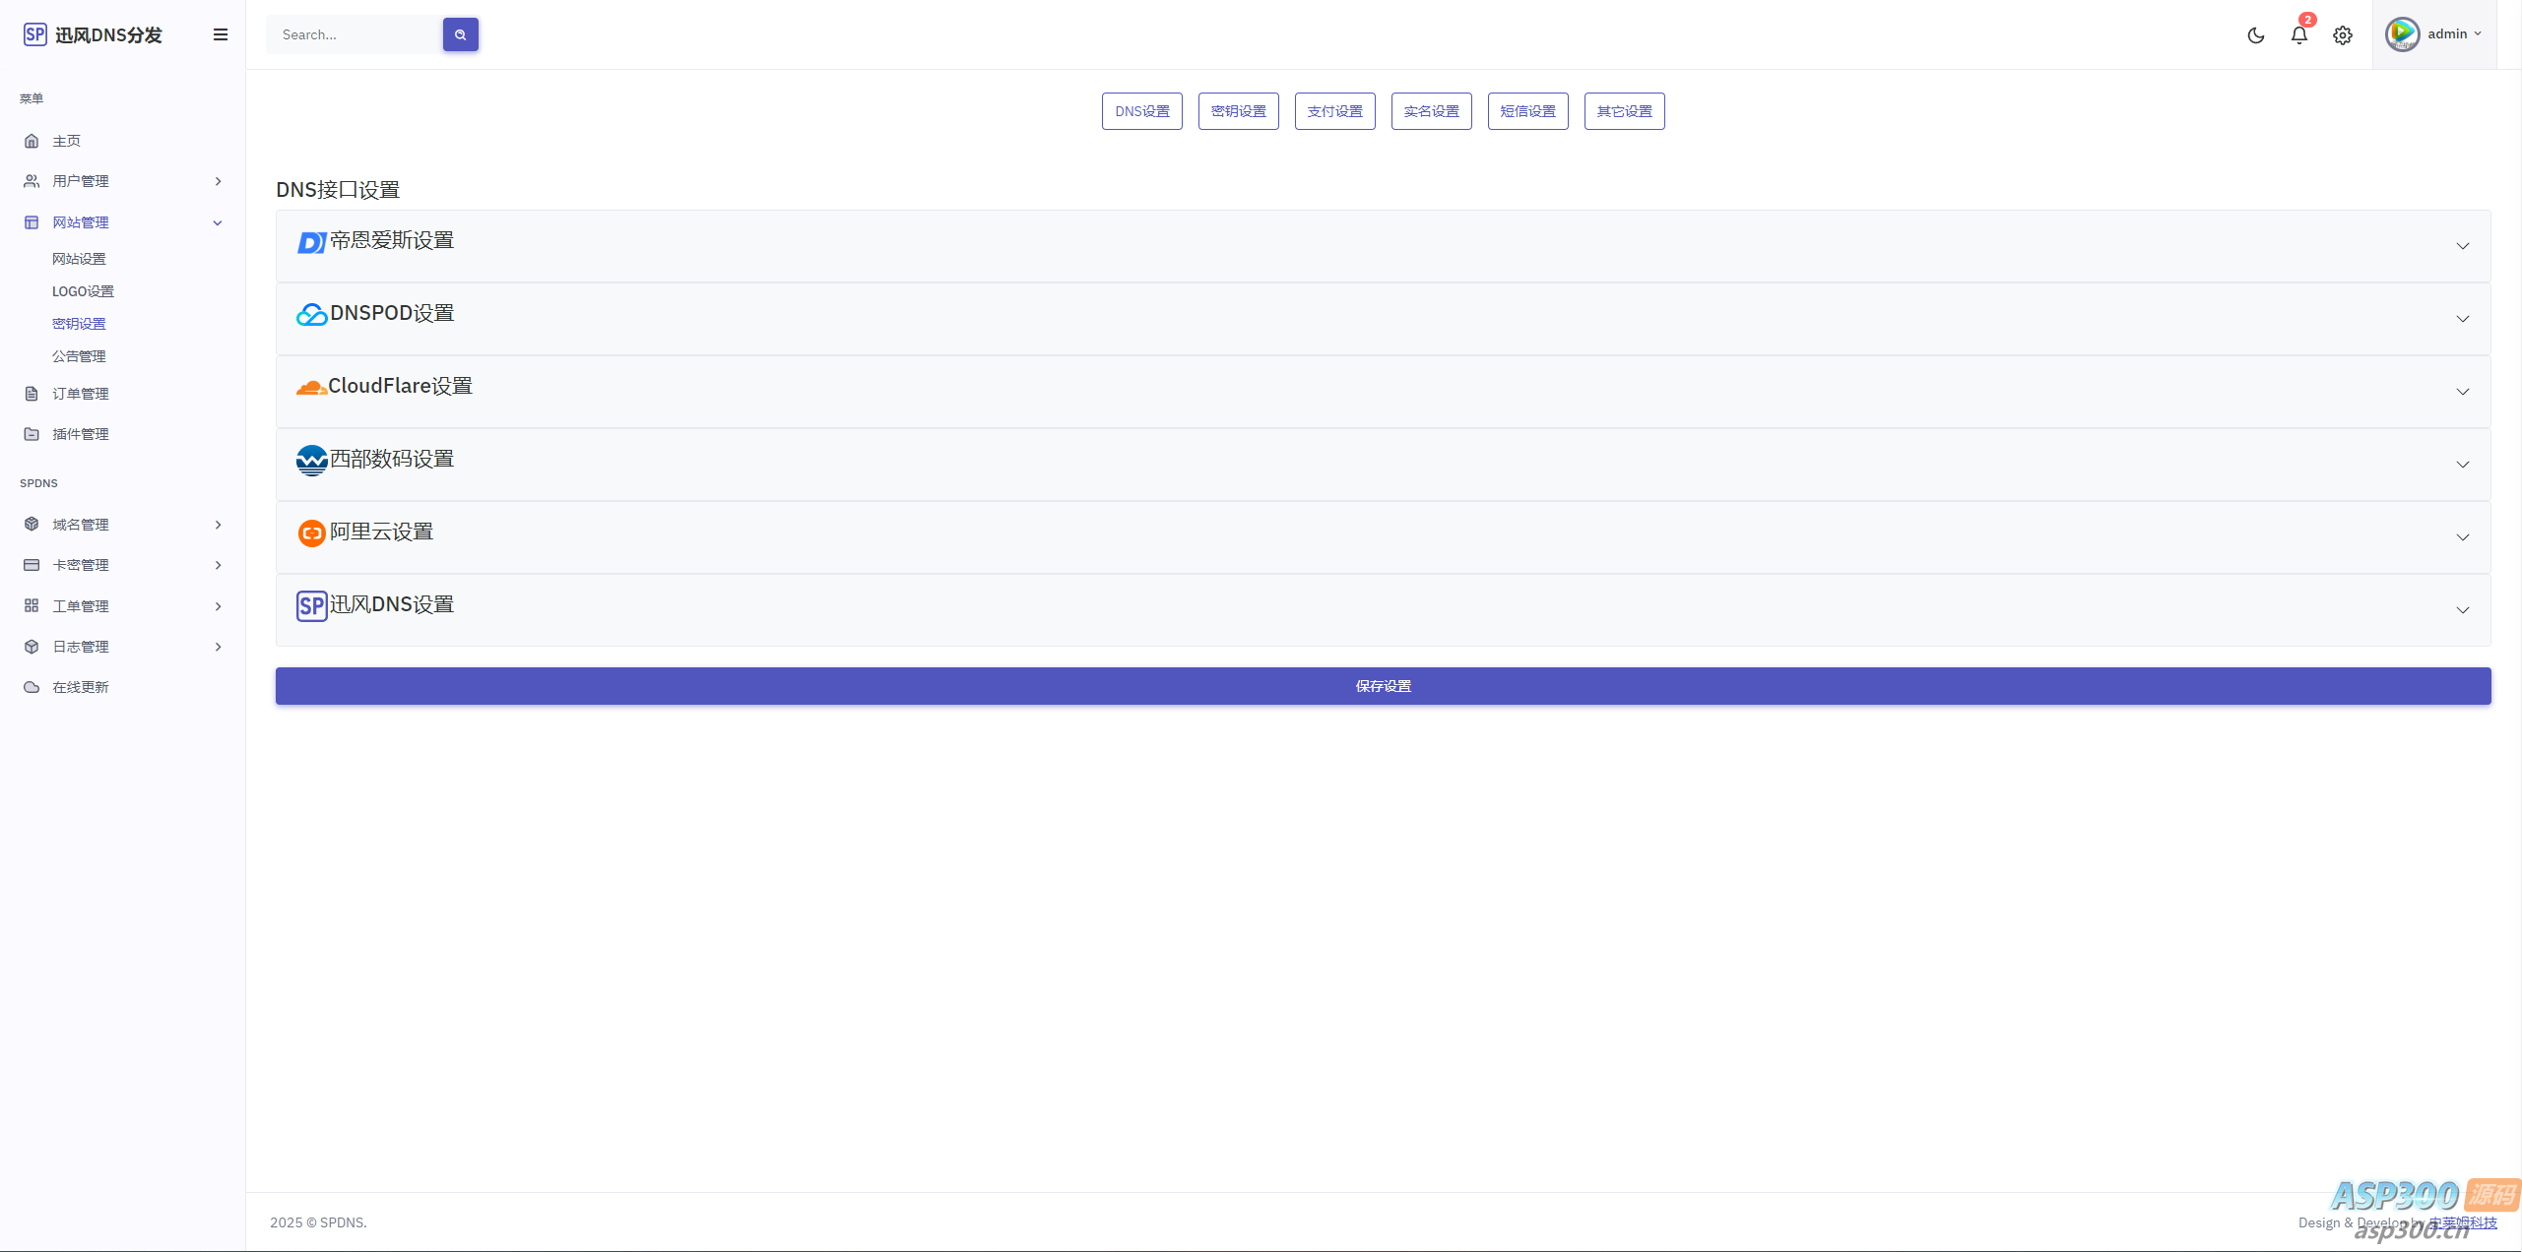This screenshot has width=2522, height=1252.
Task: Open LOGO设置 in sidebar
Action: pyautogui.click(x=83, y=291)
